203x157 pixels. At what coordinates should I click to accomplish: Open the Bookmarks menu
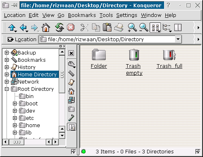click(x=82, y=15)
